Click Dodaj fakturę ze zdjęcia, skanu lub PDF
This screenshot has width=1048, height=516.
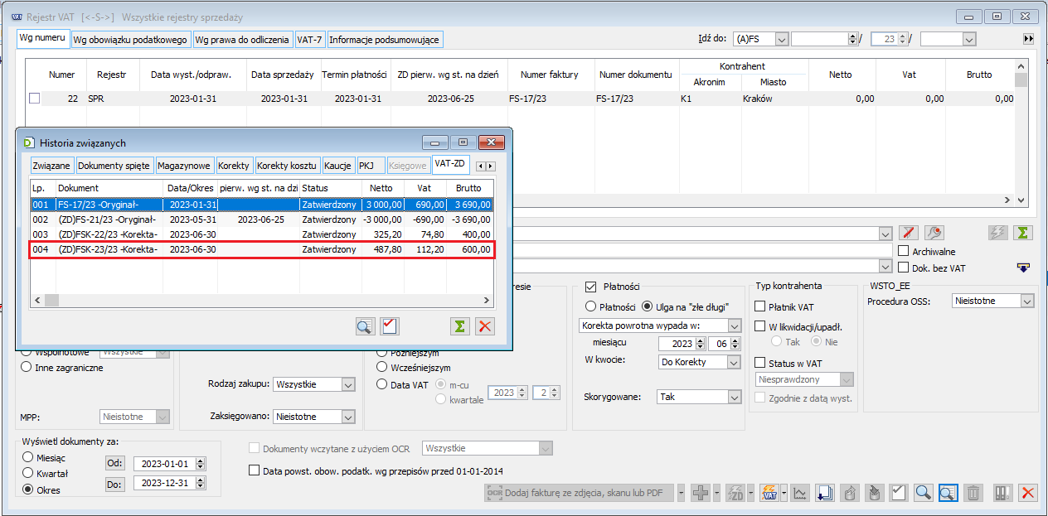(580, 493)
